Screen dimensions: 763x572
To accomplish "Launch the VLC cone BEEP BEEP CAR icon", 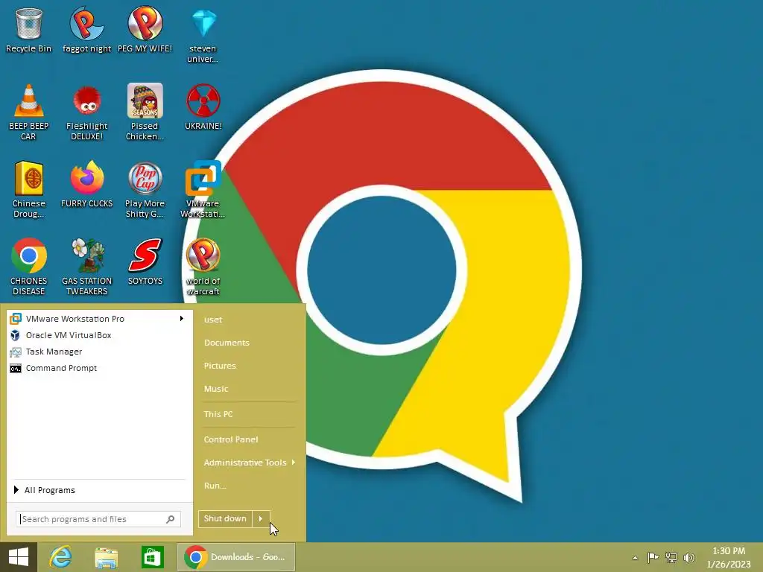I will [28, 112].
